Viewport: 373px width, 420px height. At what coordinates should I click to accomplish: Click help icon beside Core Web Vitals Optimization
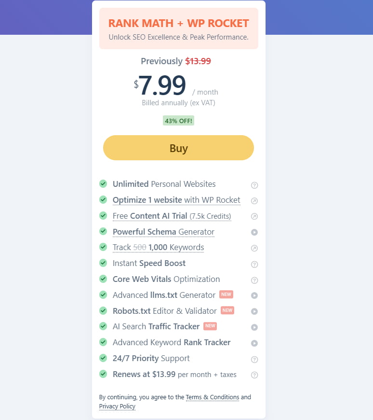tap(254, 280)
